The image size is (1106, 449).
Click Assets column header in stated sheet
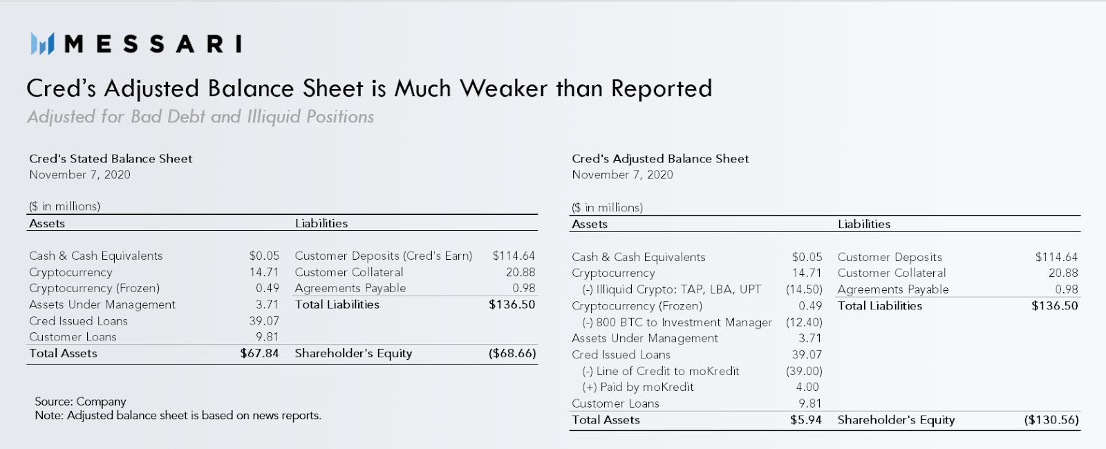pos(47,223)
